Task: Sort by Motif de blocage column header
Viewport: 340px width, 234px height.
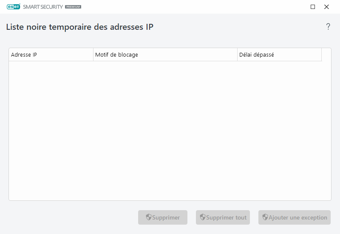Action: pos(165,54)
